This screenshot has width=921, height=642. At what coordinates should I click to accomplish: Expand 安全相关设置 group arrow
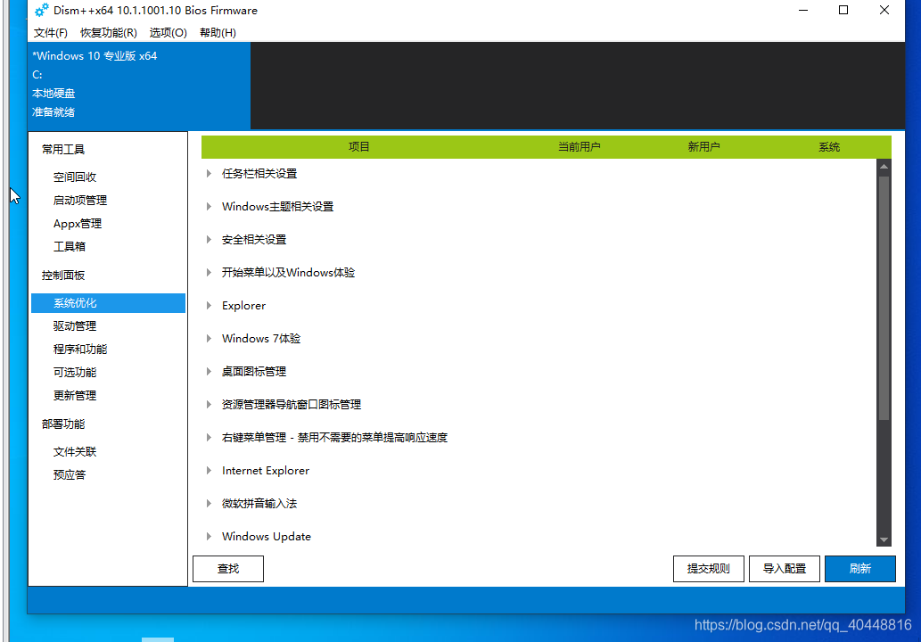pyautogui.click(x=209, y=239)
